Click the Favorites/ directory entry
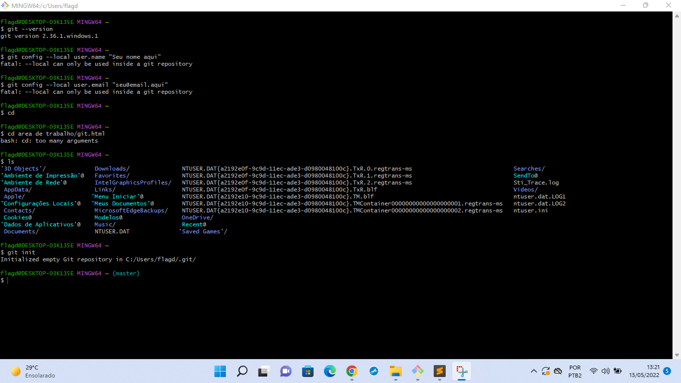This screenshot has height=383, width=681. (112, 176)
